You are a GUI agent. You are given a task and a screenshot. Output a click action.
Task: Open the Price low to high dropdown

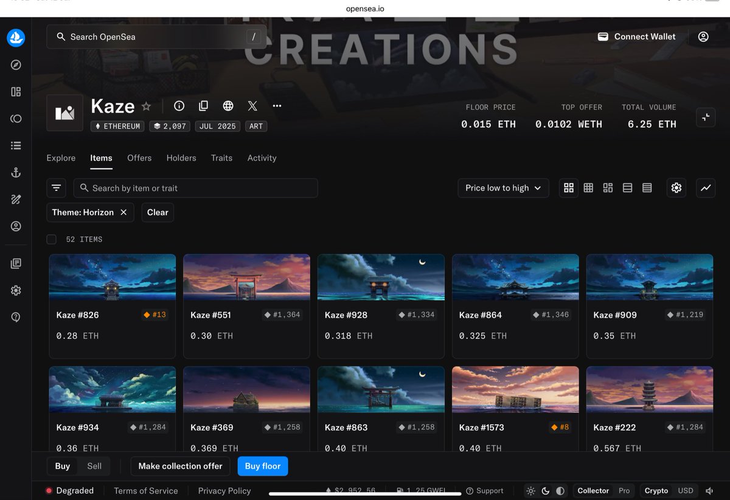(504, 188)
